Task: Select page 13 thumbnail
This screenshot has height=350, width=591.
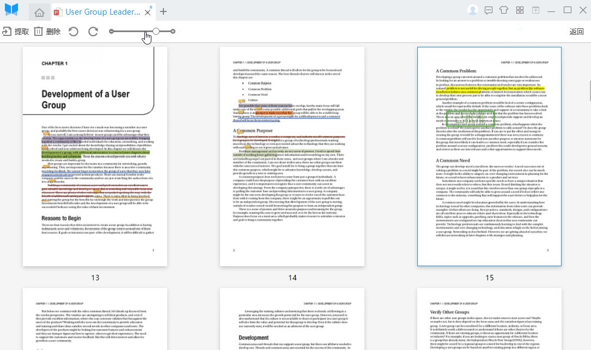Action: pos(95,157)
